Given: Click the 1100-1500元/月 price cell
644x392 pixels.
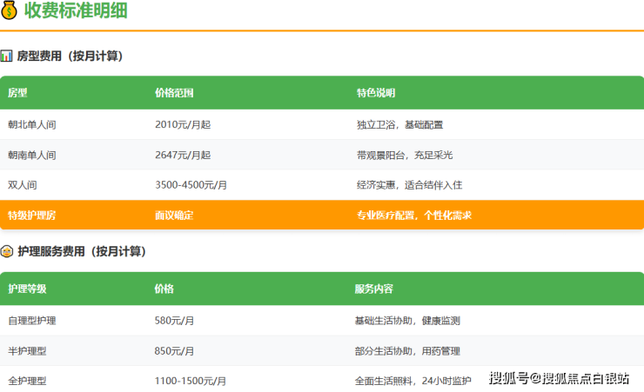Looking at the screenshot, I should [191, 381].
